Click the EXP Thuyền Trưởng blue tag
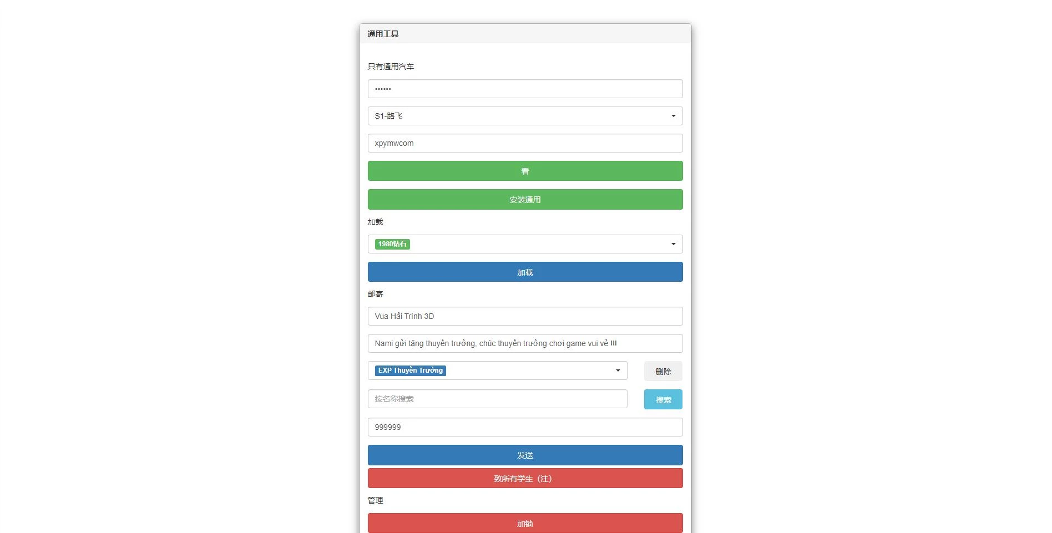Viewport: 1052px width, 533px height. [x=410, y=370]
